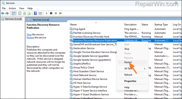Select Hyper-V Guest Shutdown Service row

click(x=126, y=94)
